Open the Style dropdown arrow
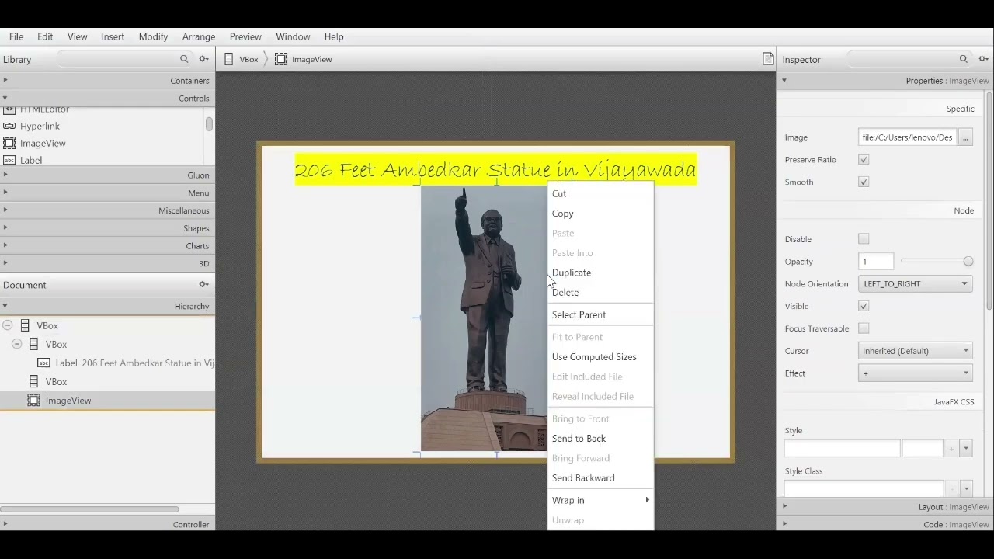The width and height of the screenshot is (994, 559). tap(966, 448)
